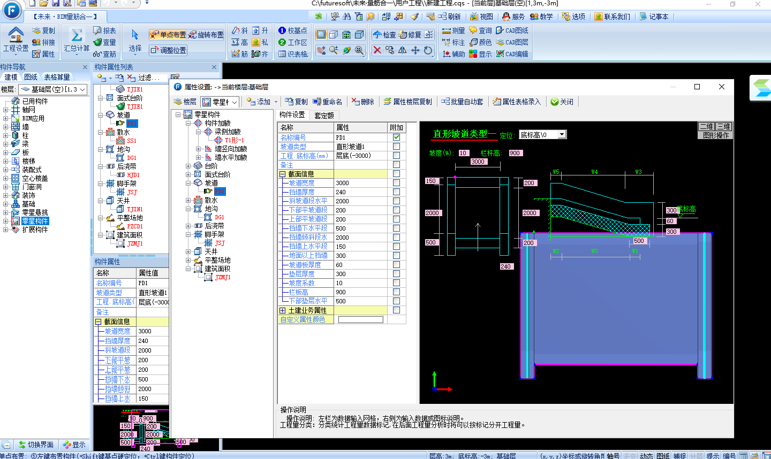Click the 属性楼层复制 button
The image size is (771, 459).
coord(407,102)
